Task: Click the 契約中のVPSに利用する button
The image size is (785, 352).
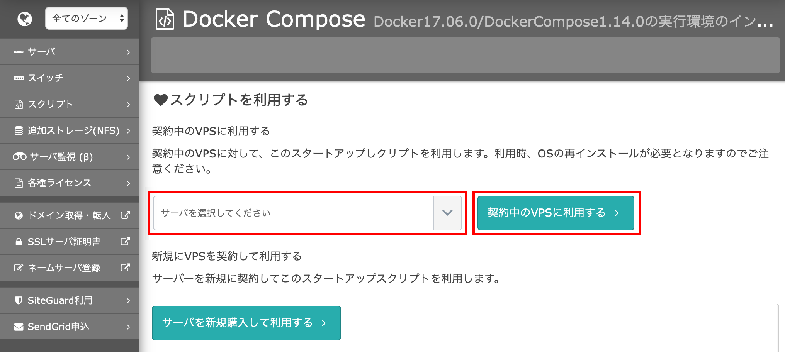Action: tap(556, 213)
